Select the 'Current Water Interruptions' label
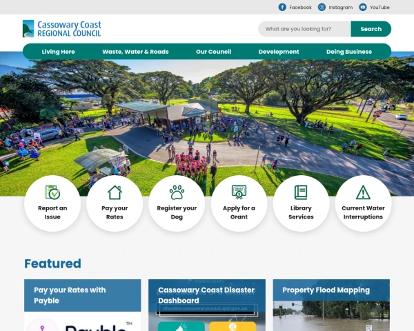Viewport: 414px width, 331px height. pos(363,212)
